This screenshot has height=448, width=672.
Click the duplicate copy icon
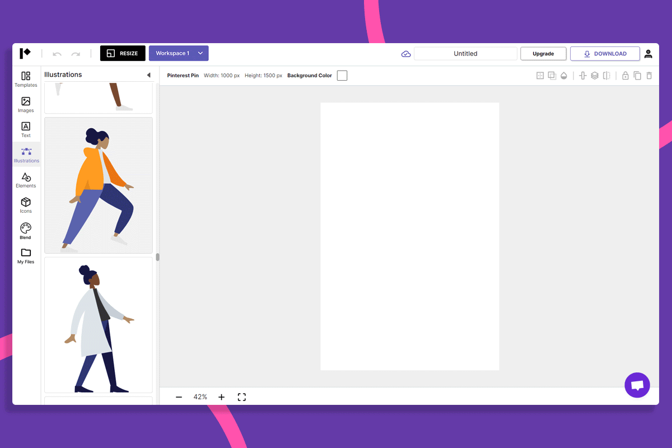(637, 76)
